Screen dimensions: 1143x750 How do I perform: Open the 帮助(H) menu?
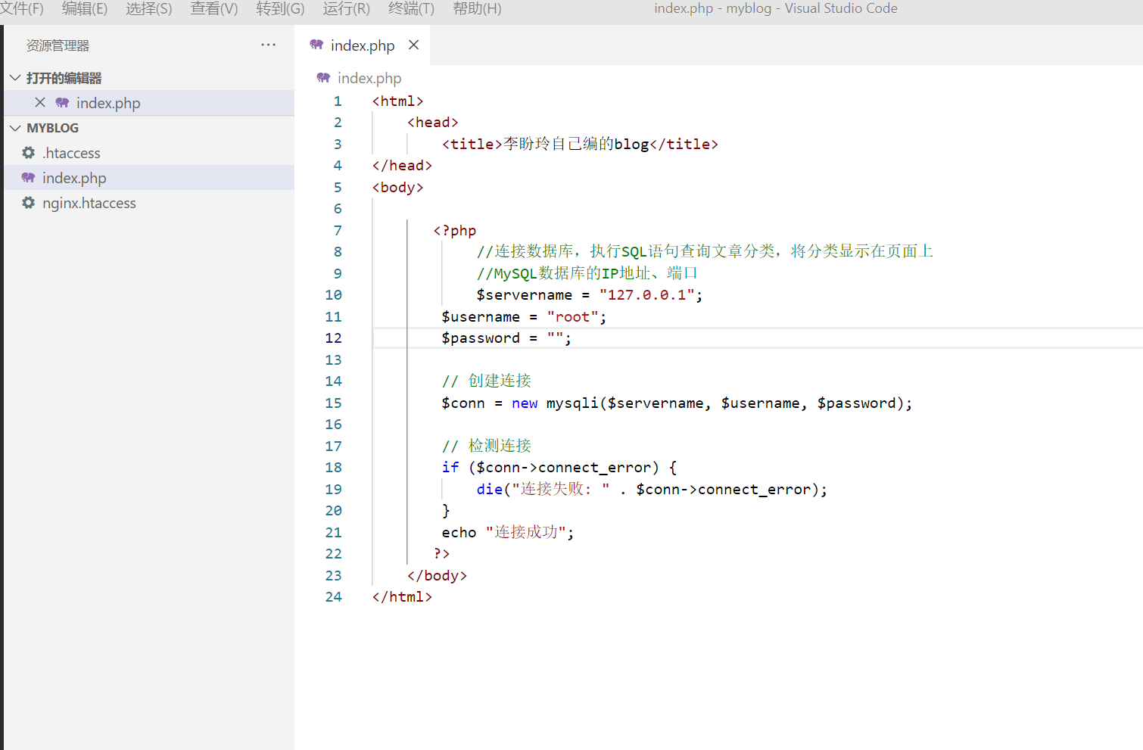tap(477, 8)
